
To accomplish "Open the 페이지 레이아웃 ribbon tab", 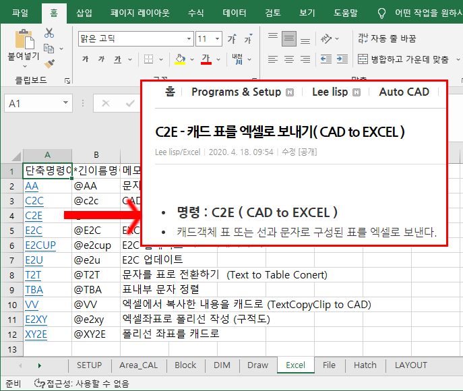I will click(140, 13).
